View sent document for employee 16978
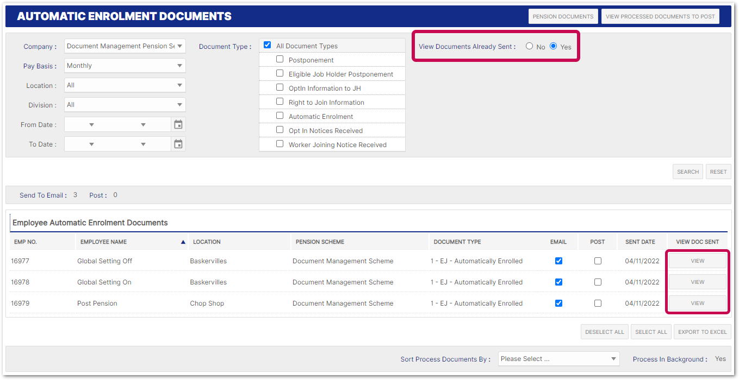This screenshot has height=380, width=739. coord(697,282)
